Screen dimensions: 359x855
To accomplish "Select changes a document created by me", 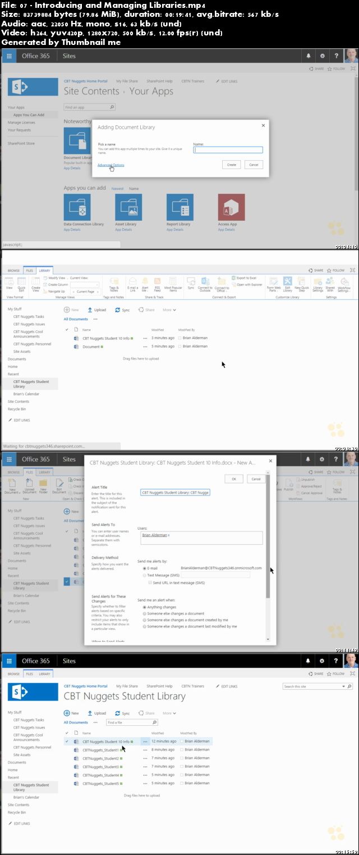I will coord(145,620).
